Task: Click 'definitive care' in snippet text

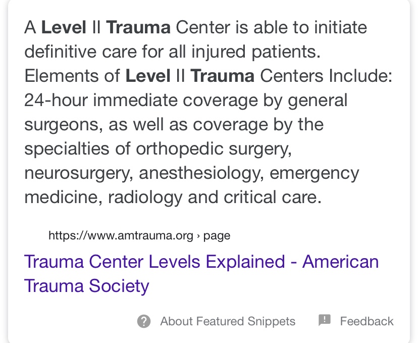Action: 80,52
